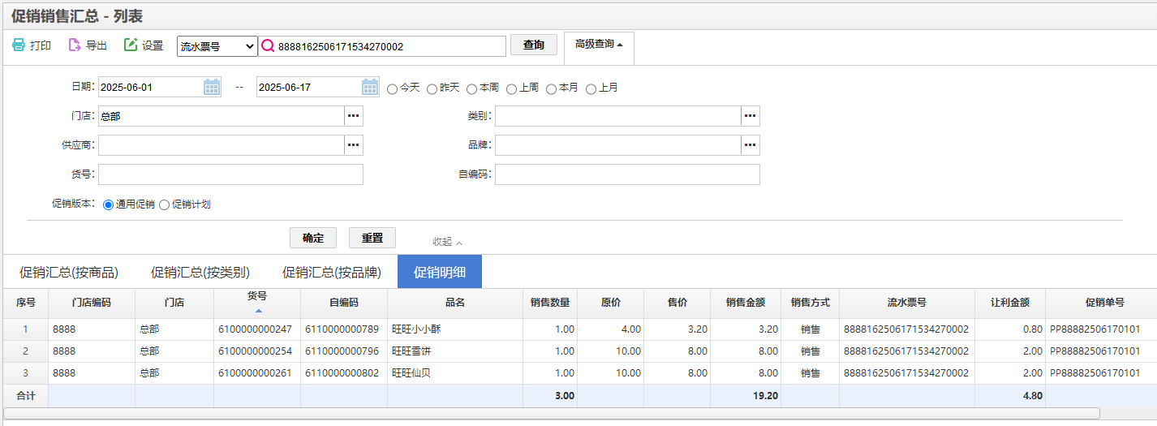Select the 促销明细 tab
The height and width of the screenshot is (426, 1157).
[440, 272]
